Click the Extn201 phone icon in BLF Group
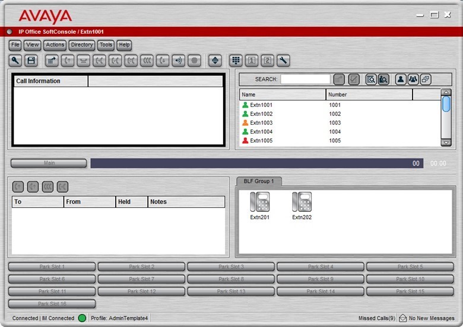Image resolution: width=463 pixels, height=327 pixels. tap(260, 202)
